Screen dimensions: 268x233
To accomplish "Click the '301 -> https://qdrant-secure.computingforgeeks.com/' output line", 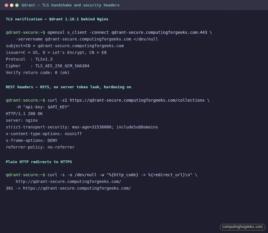I will [x=68, y=188].
